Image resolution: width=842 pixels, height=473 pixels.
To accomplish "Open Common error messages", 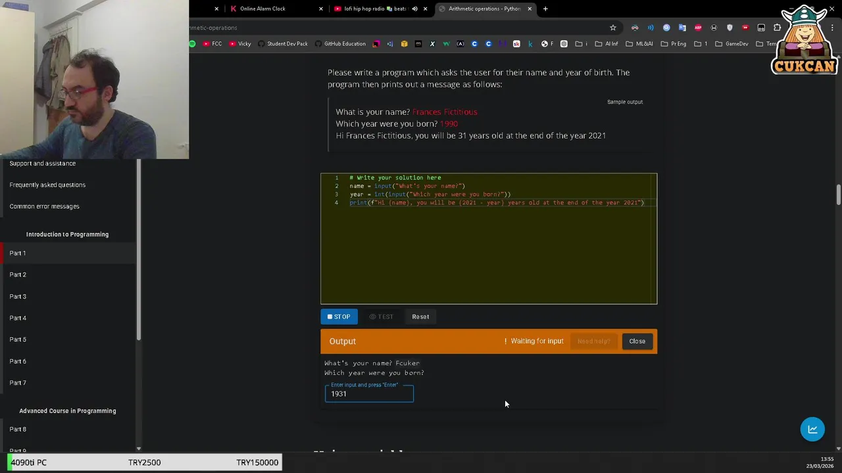I will pyautogui.click(x=44, y=206).
